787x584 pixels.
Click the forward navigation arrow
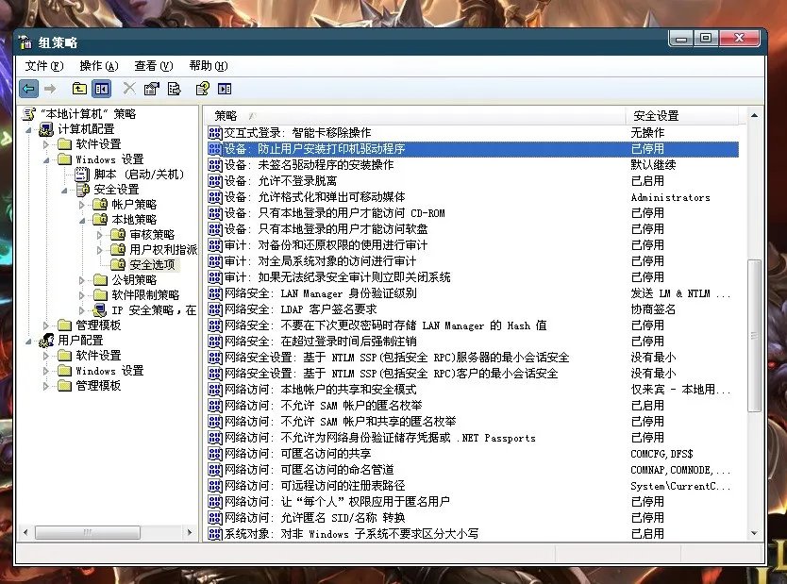pyautogui.click(x=52, y=88)
